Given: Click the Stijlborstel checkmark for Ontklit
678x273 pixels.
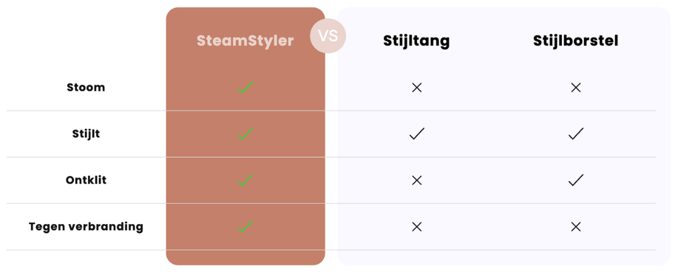Looking at the screenshot, I should pos(575,180).
